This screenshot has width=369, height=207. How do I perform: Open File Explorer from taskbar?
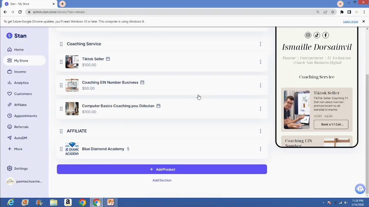point(54,202)
